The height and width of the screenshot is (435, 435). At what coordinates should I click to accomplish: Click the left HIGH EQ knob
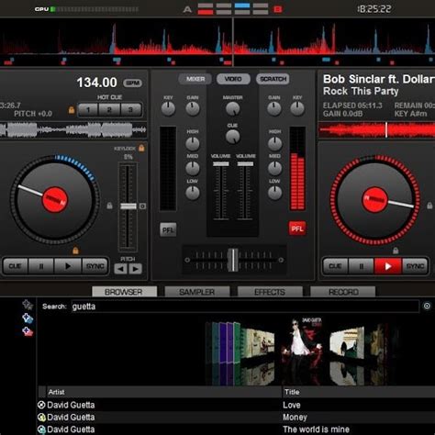(x=193, y=144)
